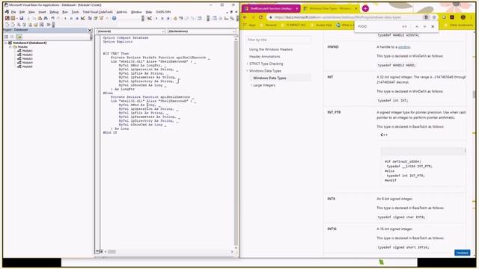Switch to the Windows Data Types browser tab
This screenshot has width=479, height=269.
click(330, 8)
